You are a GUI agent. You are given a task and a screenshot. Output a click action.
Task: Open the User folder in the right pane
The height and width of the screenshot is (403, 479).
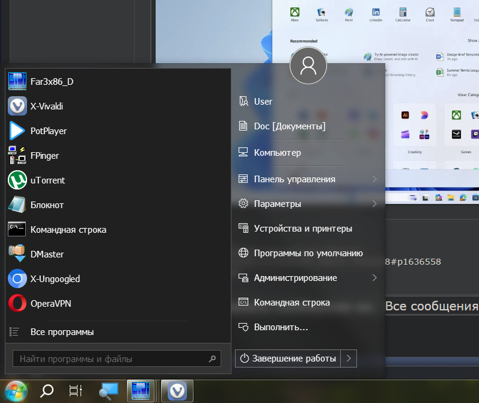pos(308,102)
